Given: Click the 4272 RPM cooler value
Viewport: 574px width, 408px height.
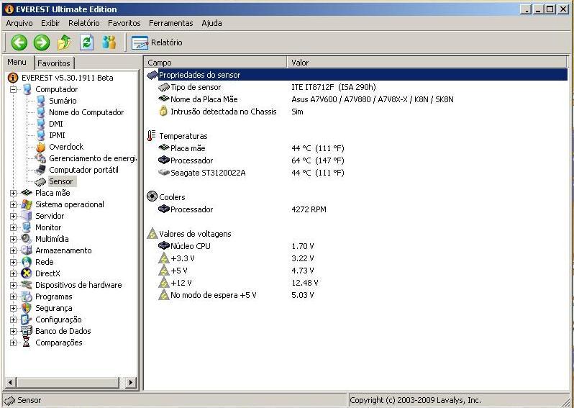Looking at the screenshot, I should pos(309,209).
